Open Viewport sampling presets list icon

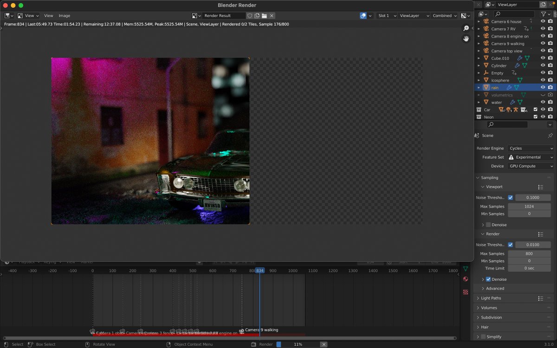pos(540,187)
